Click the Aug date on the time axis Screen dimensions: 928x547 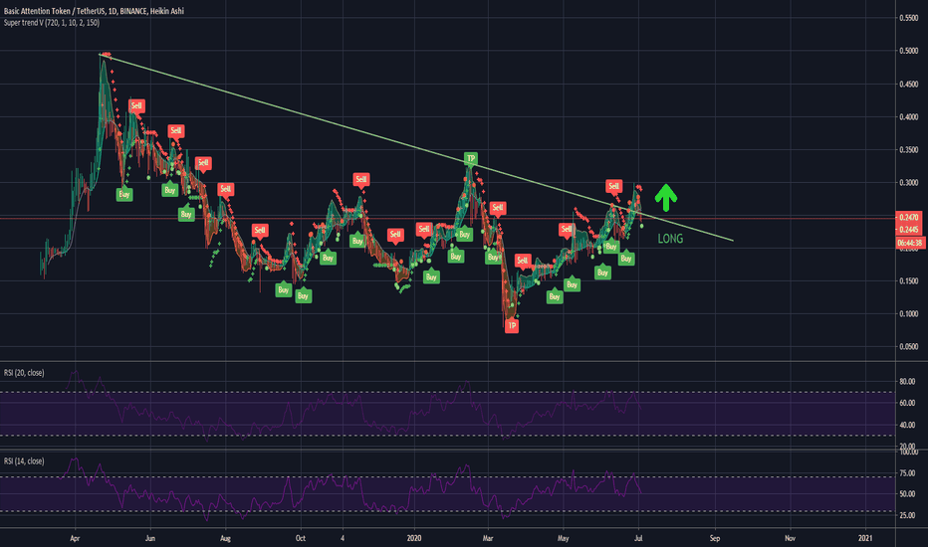225,538
